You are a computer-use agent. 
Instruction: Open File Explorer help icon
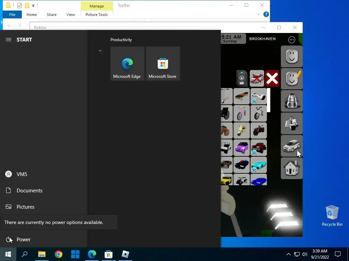(266, 14)
